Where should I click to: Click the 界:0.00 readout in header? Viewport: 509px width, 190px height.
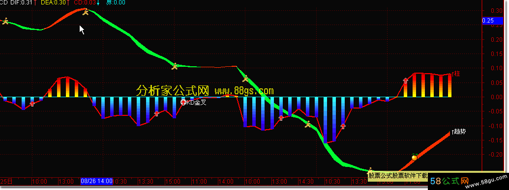click(x=116, y=2)
